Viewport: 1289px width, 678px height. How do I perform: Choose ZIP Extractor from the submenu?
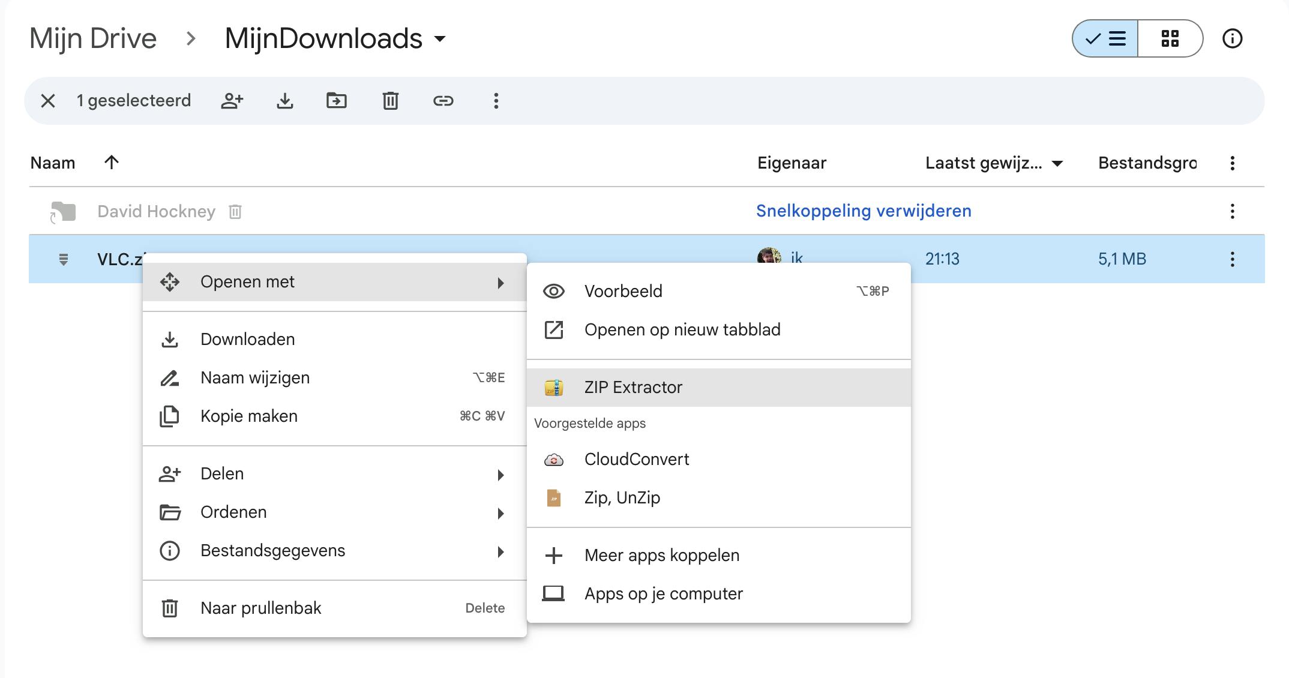pos(634,388)
